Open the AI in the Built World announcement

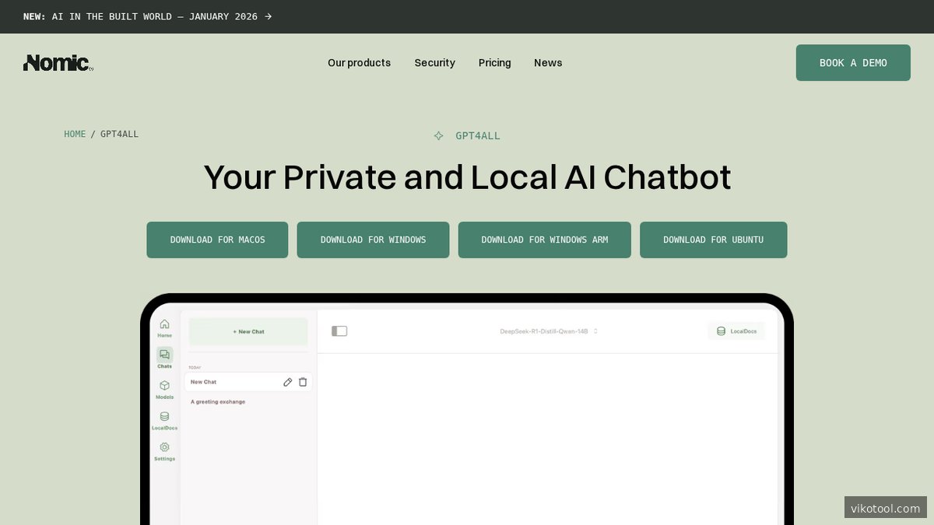pyautogui.click(x=148, y=16)
